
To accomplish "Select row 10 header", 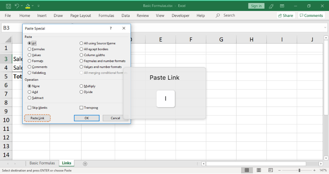I will (6, 120).
